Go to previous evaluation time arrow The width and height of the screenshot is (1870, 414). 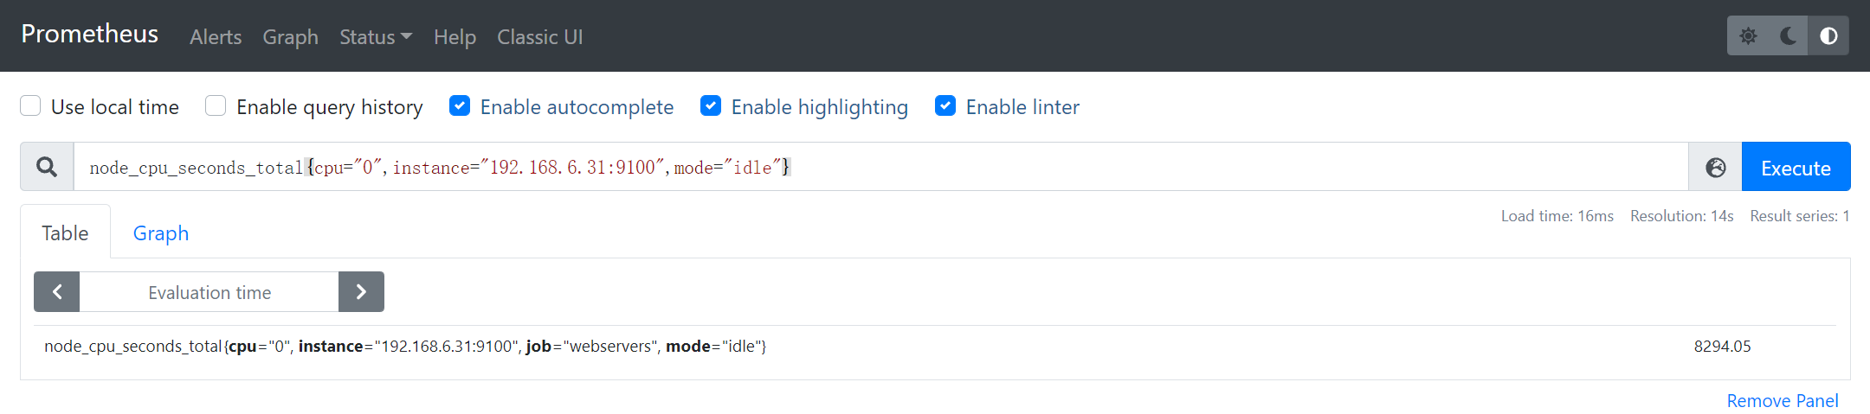point(57,292)
